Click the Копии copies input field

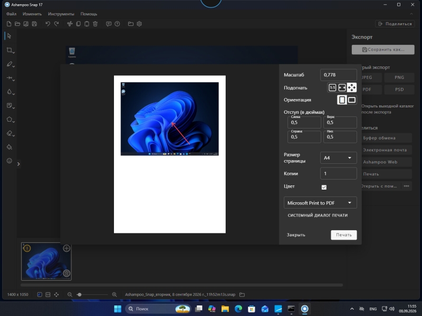(x=339, y=174)
